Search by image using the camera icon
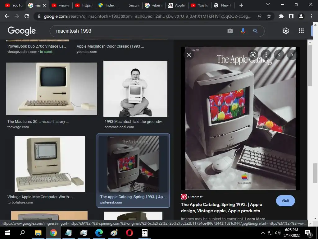The image size is (318, 239). pos(230,31)
